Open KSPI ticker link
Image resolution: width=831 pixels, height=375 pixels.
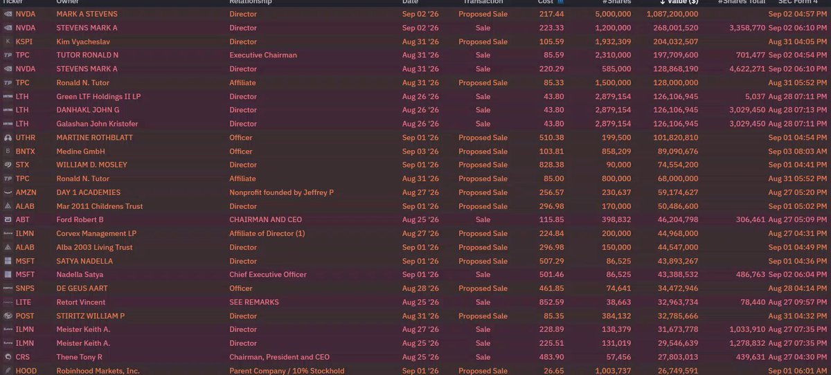pyautogui.click(x=25, y=42)
